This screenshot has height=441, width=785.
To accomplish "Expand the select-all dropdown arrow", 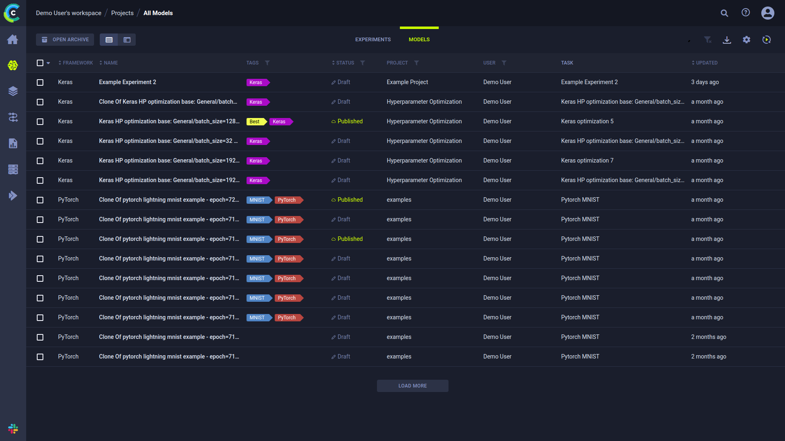I will click(x=48, y=63).
